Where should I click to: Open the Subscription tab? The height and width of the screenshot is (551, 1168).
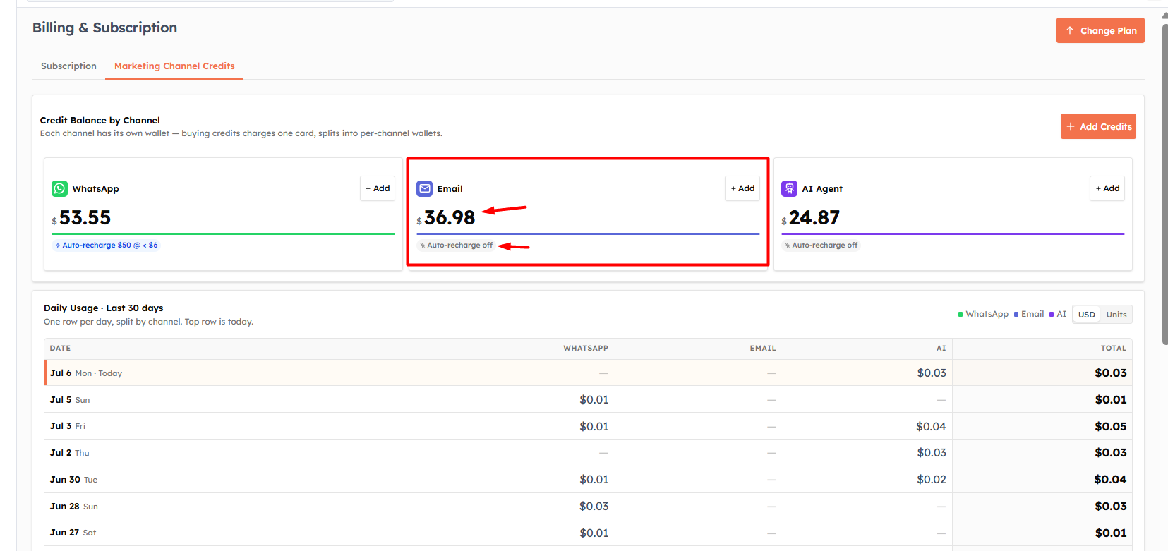point(68,66)
